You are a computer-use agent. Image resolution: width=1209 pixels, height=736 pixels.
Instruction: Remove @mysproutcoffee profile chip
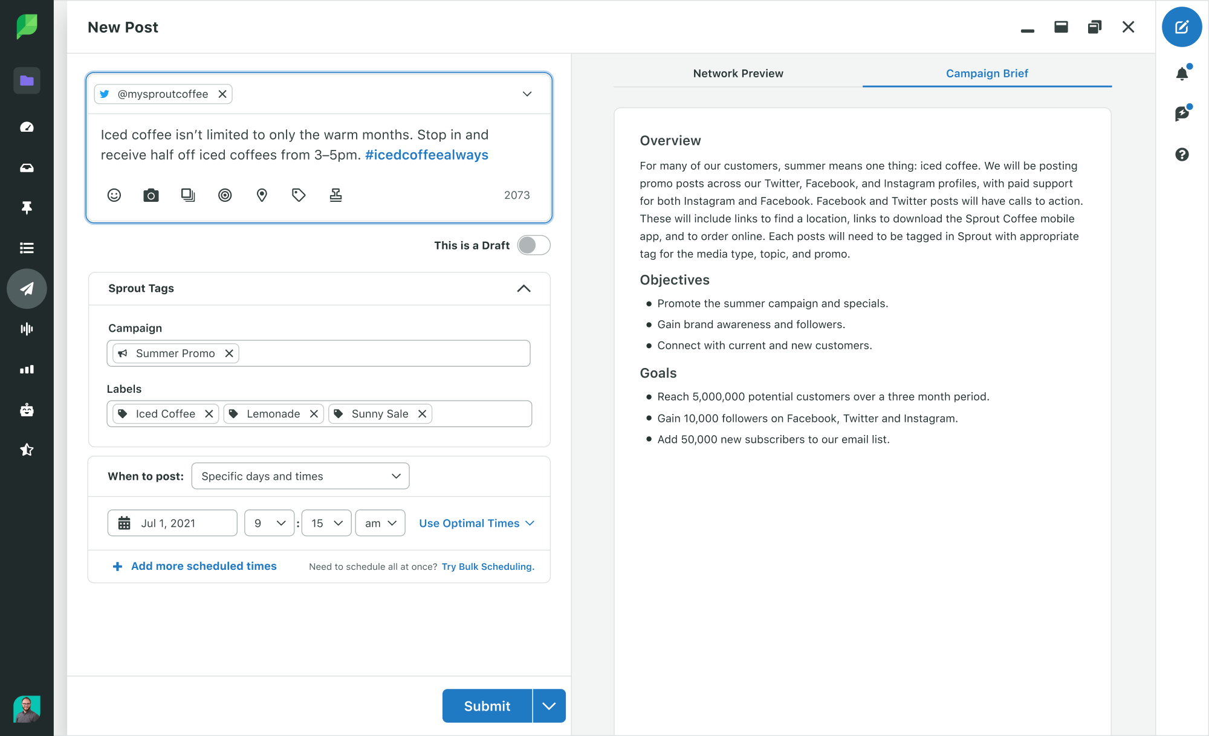[x=222, y=94]
